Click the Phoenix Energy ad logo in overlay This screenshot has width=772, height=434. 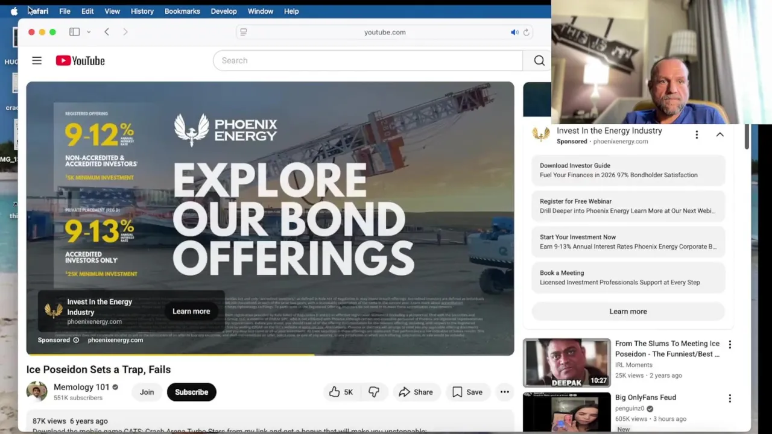(53, 310)
